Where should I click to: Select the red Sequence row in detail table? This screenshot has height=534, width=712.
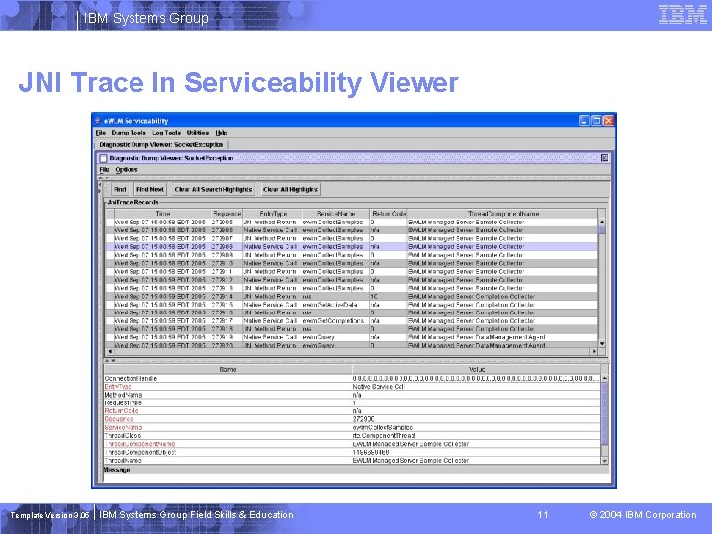pyautogui.click(x=352, y=419)
